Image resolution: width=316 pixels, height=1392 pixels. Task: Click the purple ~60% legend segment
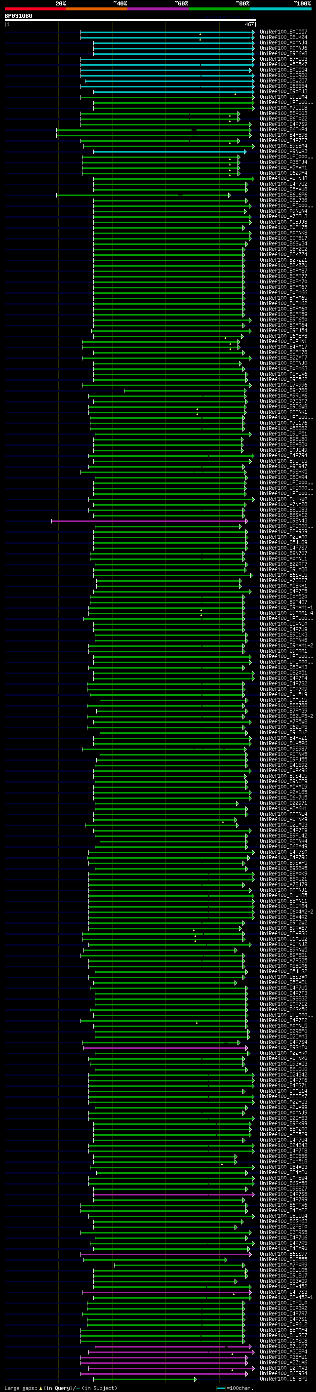158,9
